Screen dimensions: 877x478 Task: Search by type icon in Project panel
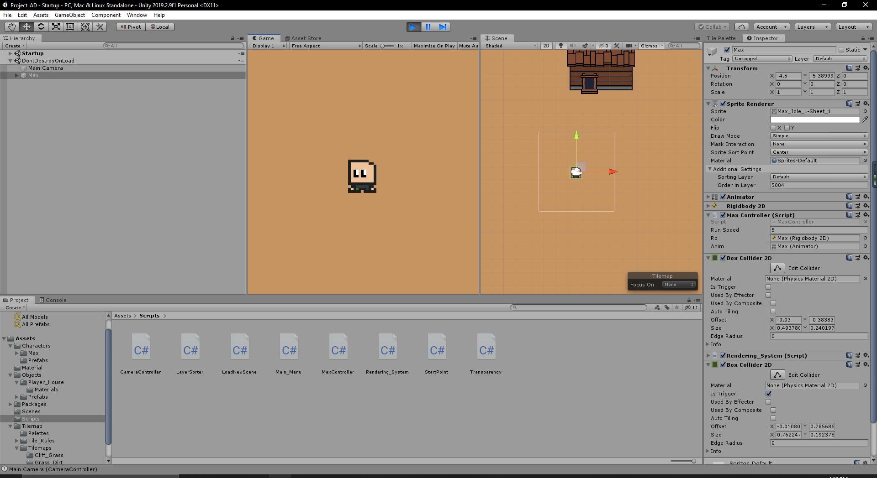pyautogui.click(x=657, y=307)
